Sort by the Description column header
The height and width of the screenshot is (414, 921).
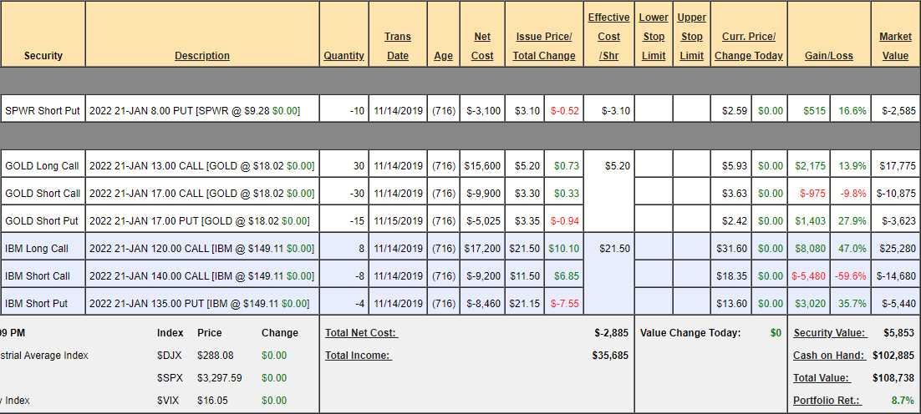[x=201, y=56]
